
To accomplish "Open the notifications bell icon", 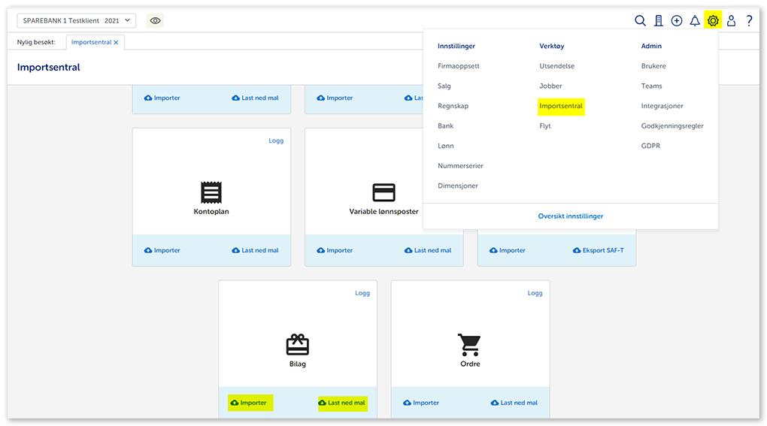I will coord(695,21).
